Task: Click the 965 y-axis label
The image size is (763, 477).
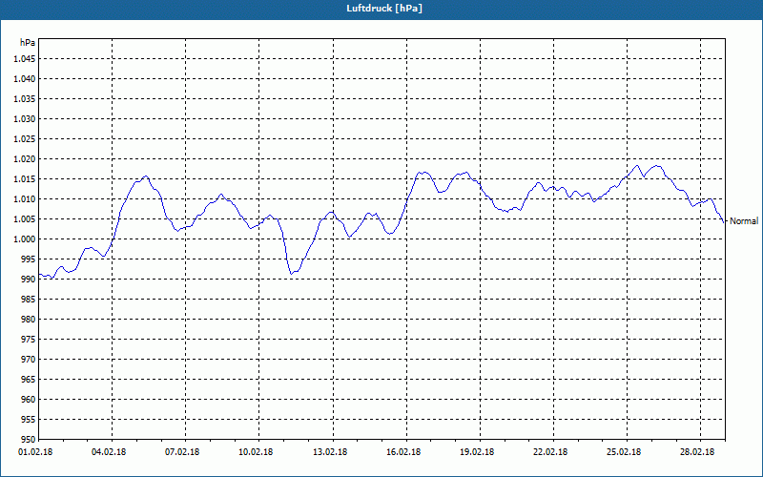Action: [x=29, y=379]
